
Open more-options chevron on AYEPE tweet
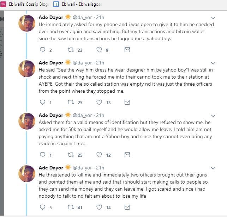pyautogui.click(x=213, y=63)
